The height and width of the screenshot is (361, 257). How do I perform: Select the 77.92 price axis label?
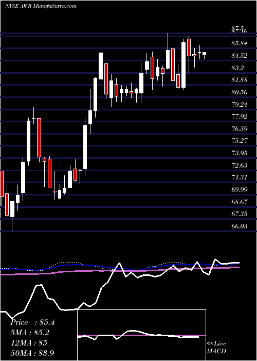240,117
